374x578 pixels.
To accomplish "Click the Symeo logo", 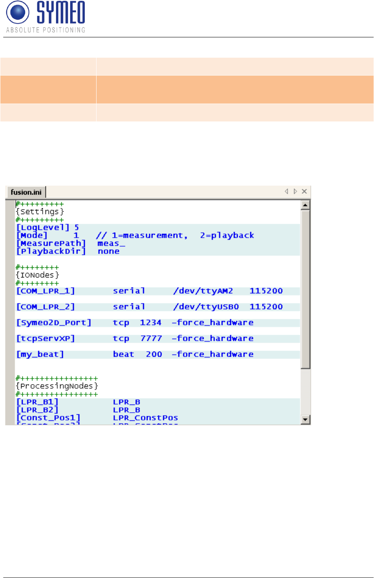I will [x=45, y=16].
